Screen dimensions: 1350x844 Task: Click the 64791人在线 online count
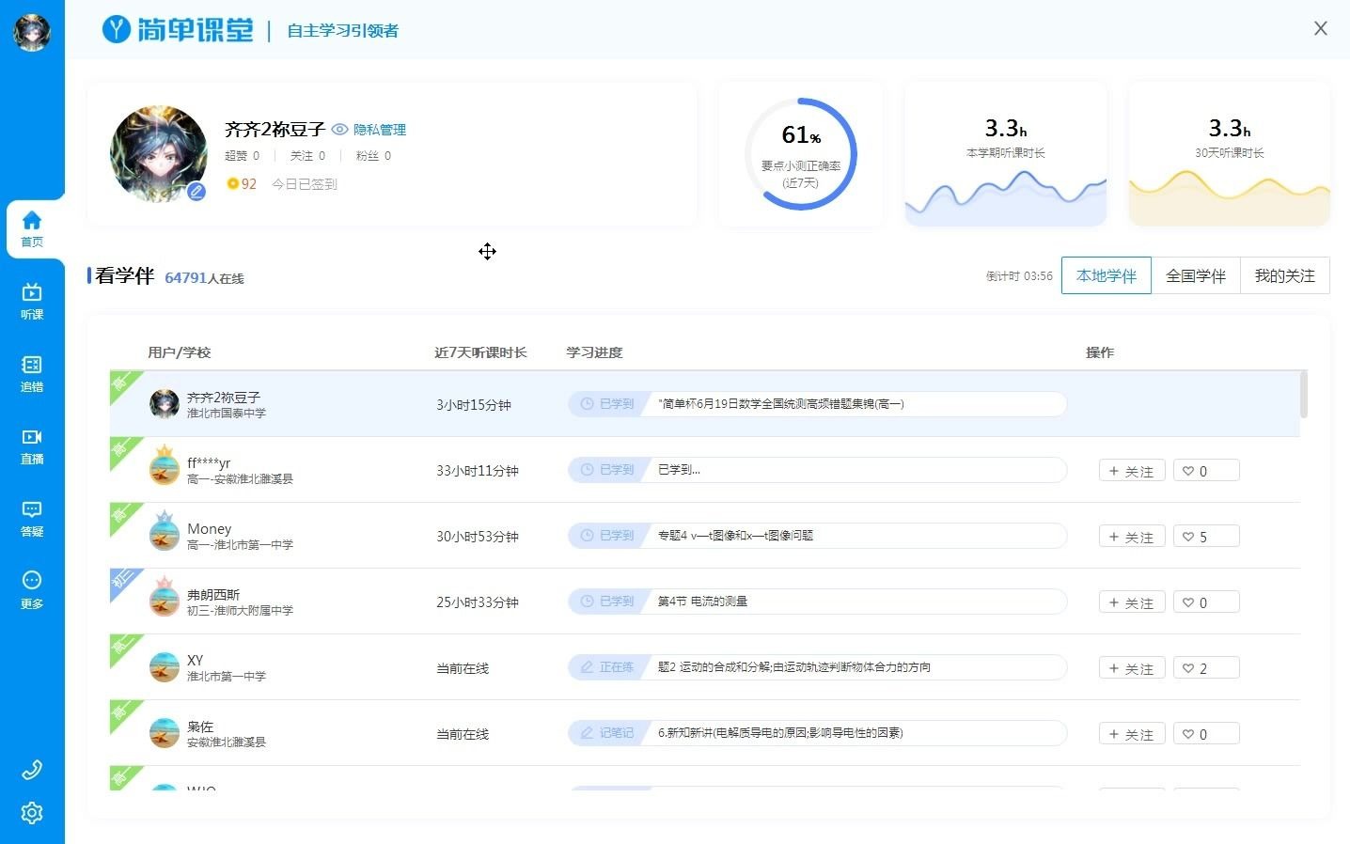tap(204, 278)
